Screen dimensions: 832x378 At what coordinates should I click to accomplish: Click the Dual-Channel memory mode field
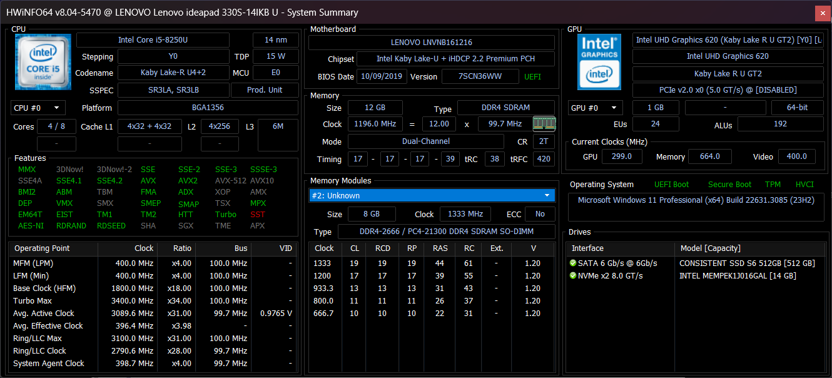click(x=425, y=141)
